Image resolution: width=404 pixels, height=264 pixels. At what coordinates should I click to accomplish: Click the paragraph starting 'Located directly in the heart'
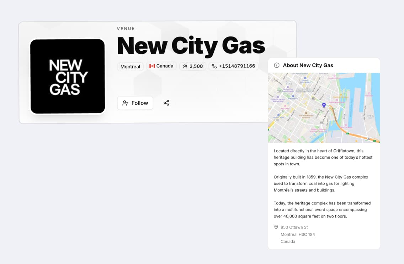pos(323,157)
